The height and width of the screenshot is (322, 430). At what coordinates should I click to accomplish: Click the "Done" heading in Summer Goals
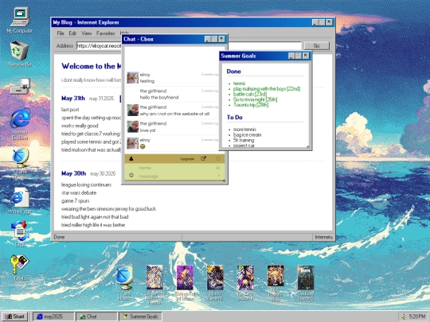coord(233,72)
